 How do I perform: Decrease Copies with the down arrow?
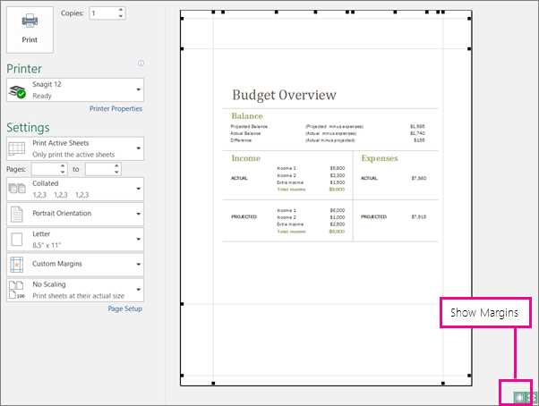click(121, 16)
